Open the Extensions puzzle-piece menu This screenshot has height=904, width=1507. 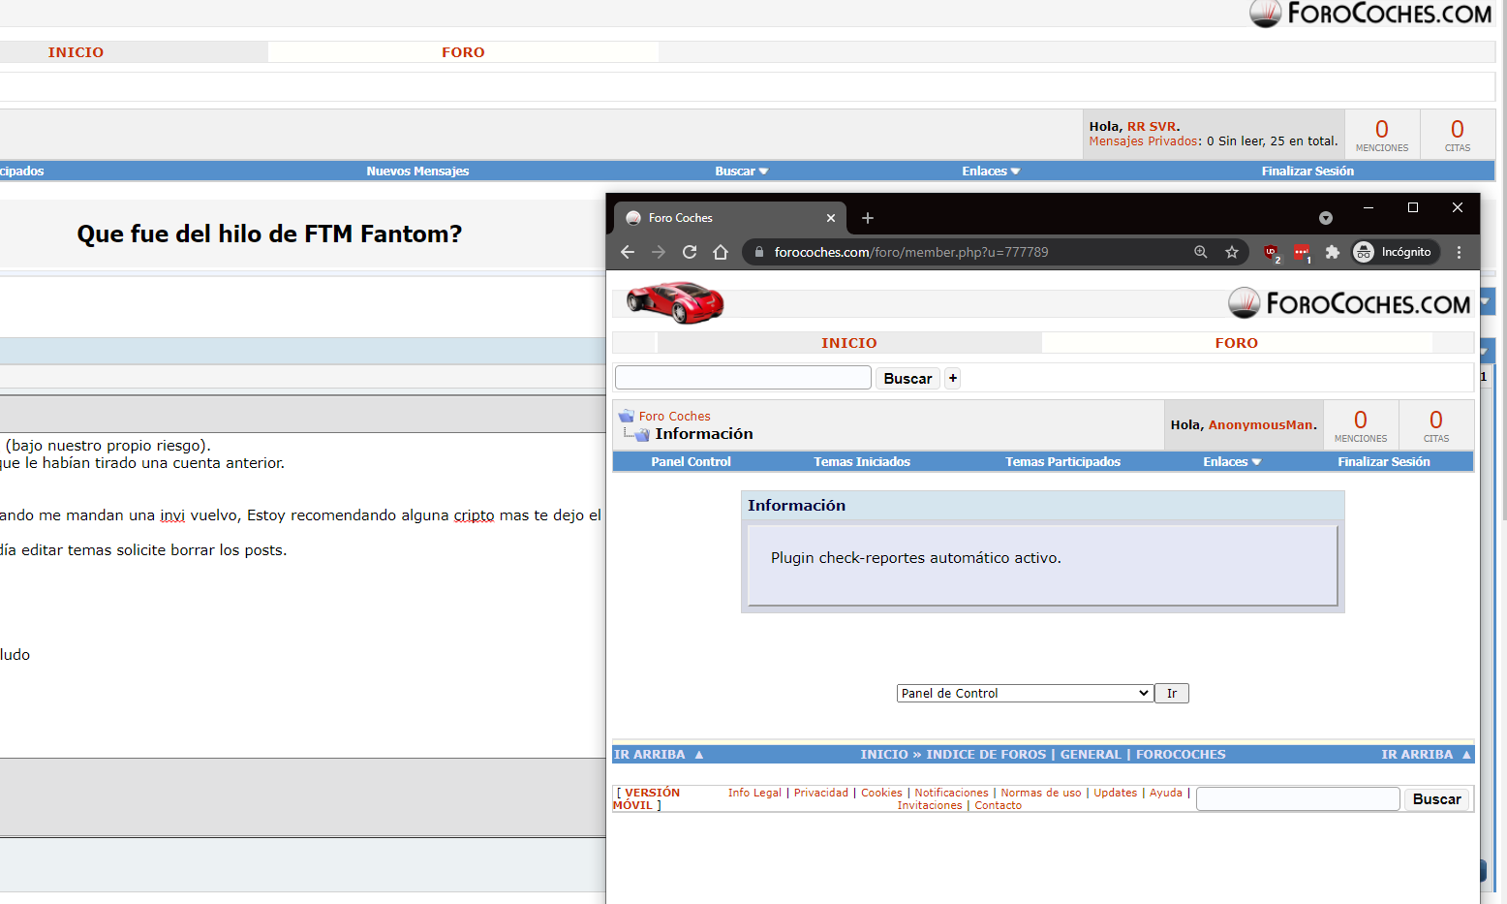(1333, 252)
